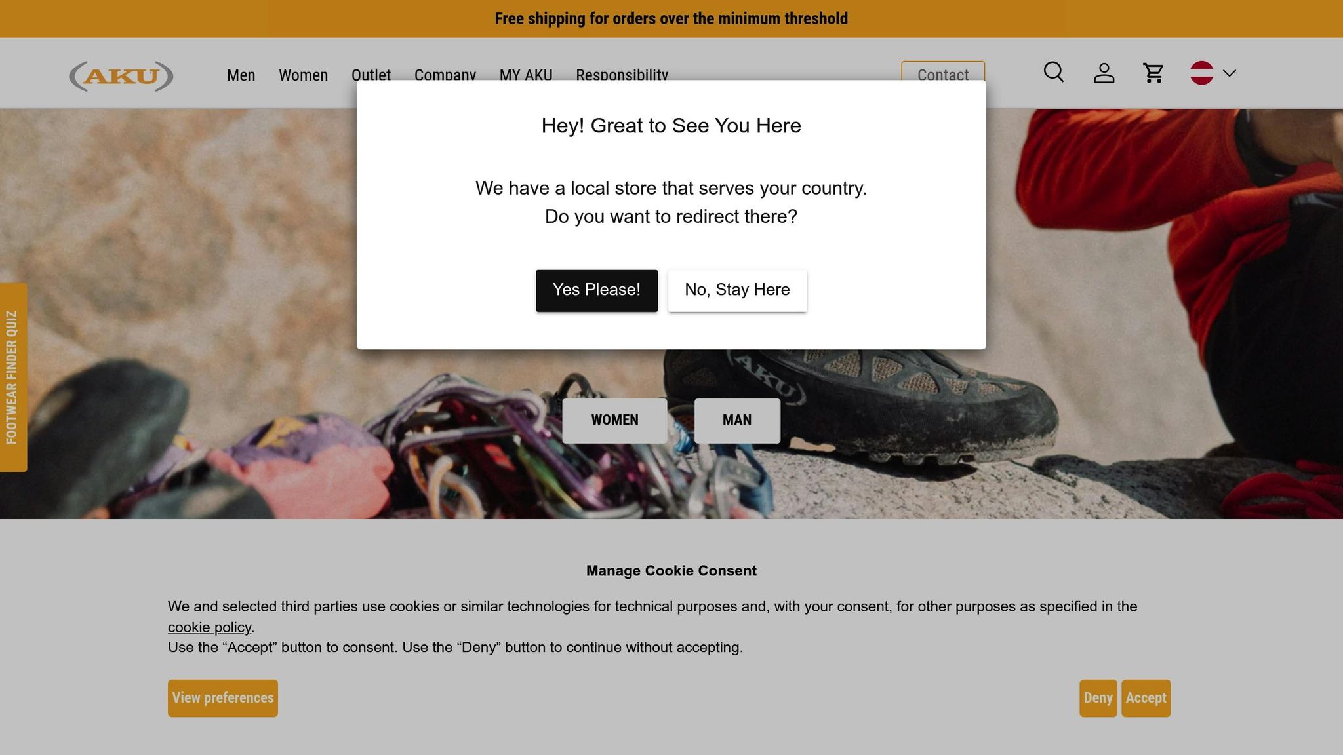The image size is (1343, 755).
Task: Open the shopping cart icon
Action: click(x=1153, y=73)
